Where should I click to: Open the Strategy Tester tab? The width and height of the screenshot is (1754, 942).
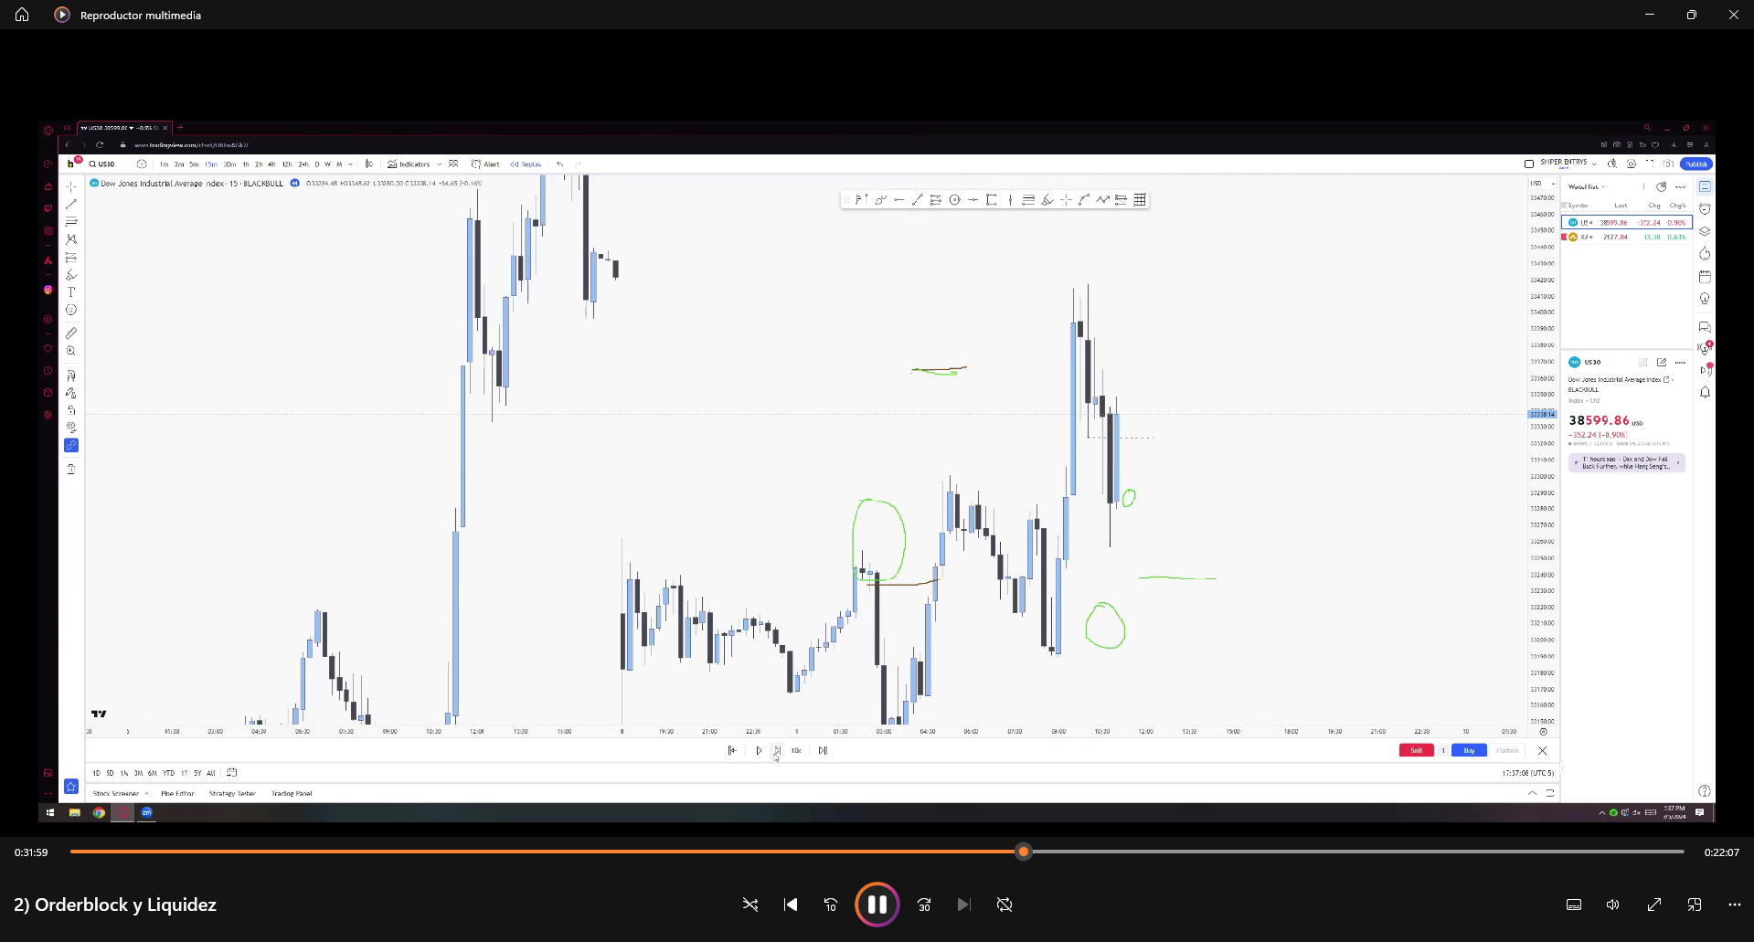pos(232,794)
